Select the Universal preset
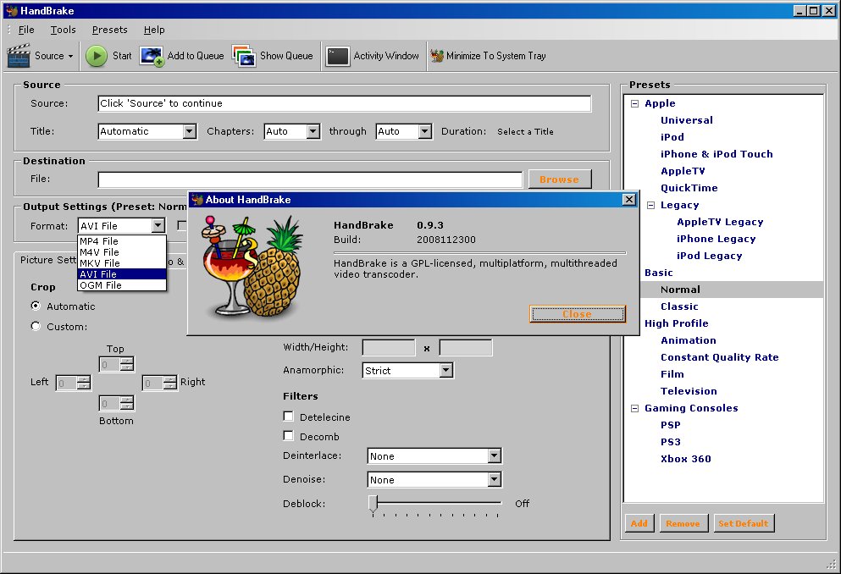The height and width of the screenshot is (574, 841). (x=687, y=120)
